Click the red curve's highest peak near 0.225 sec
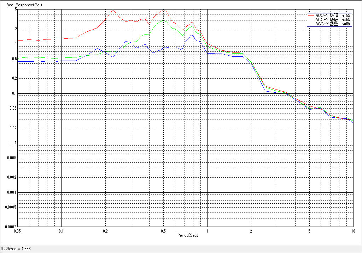Viewport: 362px width, 253px height. (113, 10)
